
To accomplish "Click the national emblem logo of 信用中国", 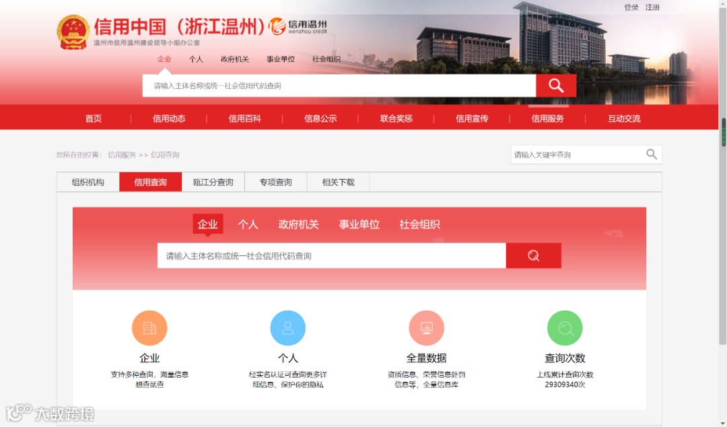I will (72, 30).
